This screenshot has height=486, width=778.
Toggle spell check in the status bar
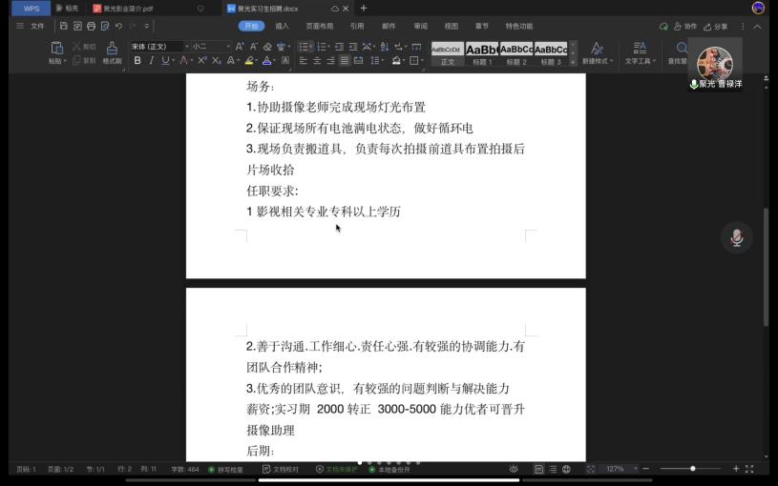tap(225, 469)
